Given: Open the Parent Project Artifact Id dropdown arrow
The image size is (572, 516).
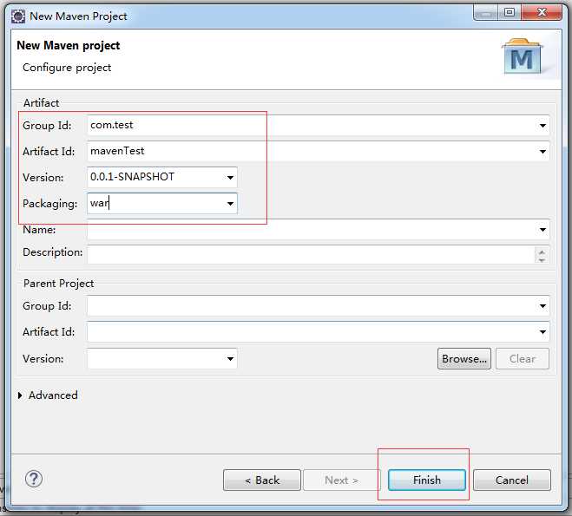Looking at the screenshot, I should 542,332.
